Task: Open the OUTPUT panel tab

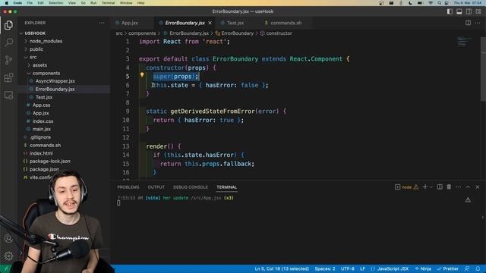Action: coord(156,187)
